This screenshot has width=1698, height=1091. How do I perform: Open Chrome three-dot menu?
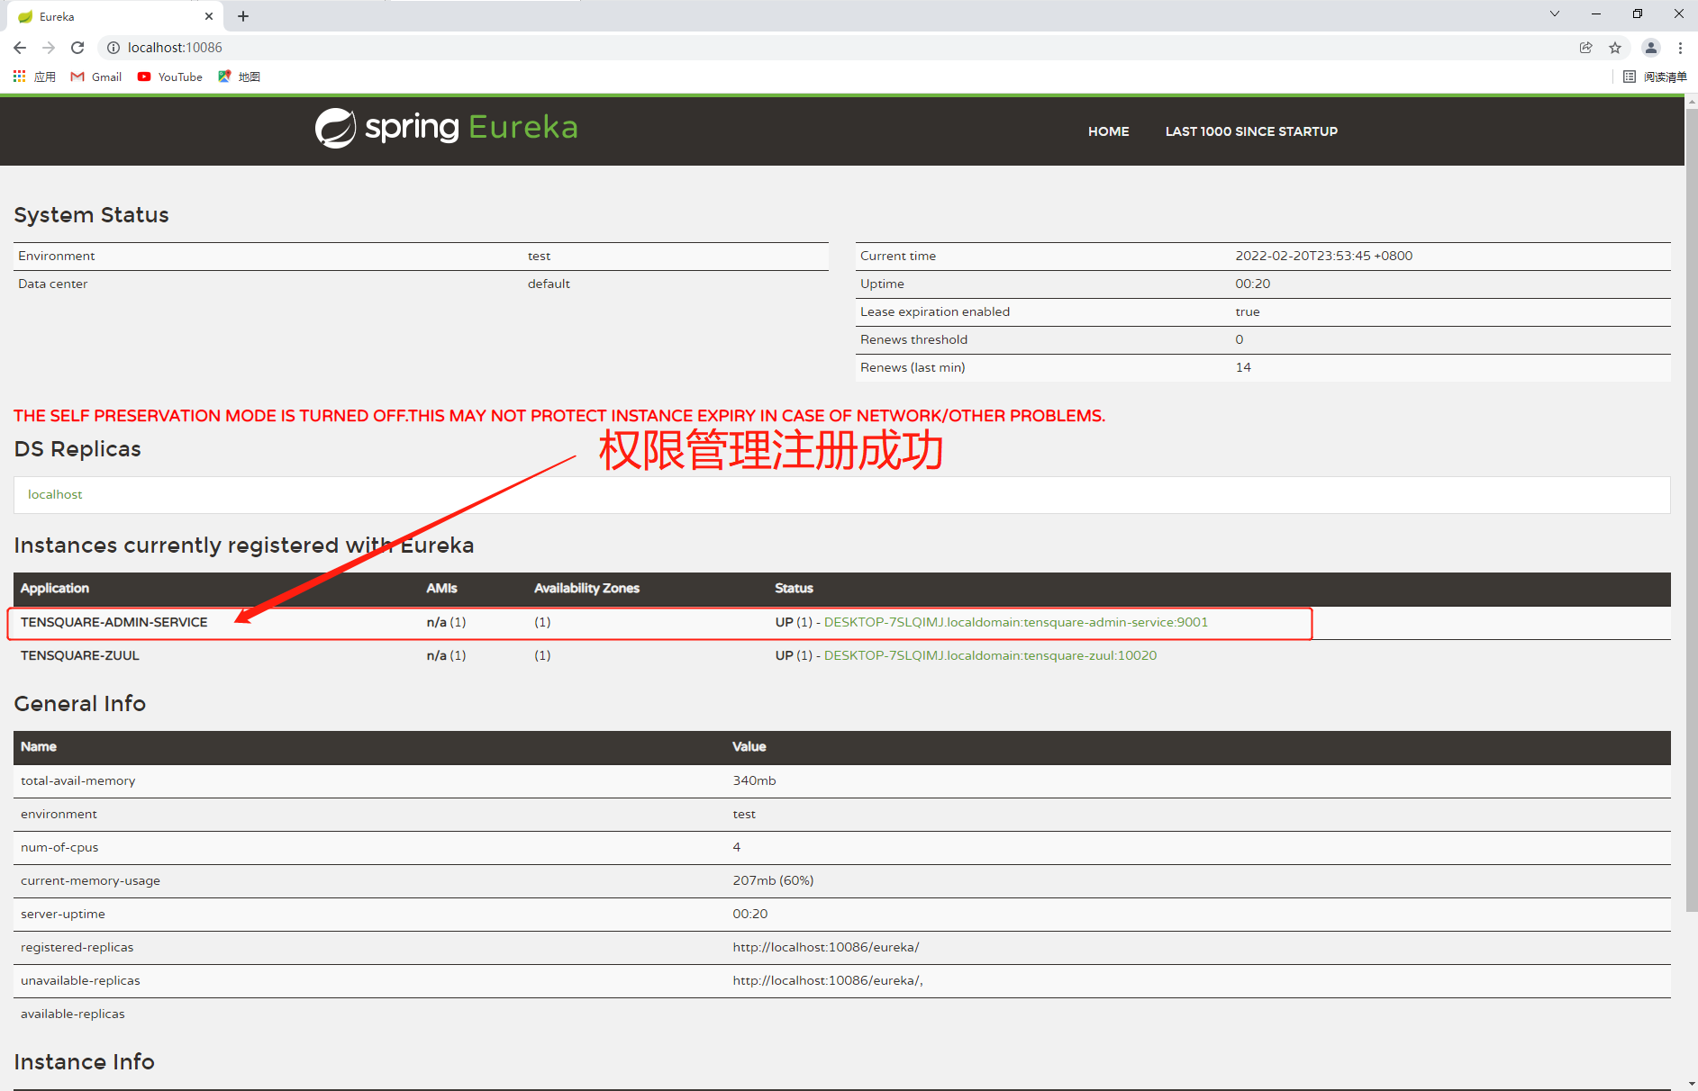[1680, 48]
